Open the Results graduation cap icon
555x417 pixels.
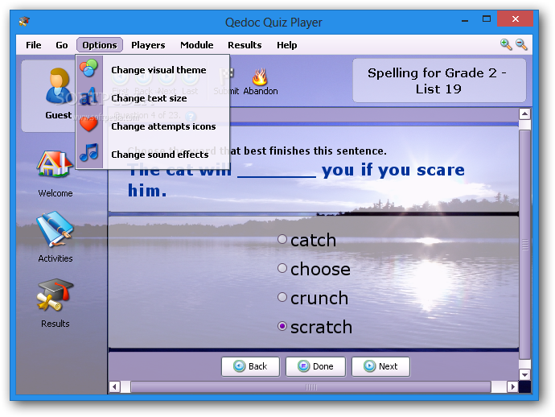click(x=55, y=295)
